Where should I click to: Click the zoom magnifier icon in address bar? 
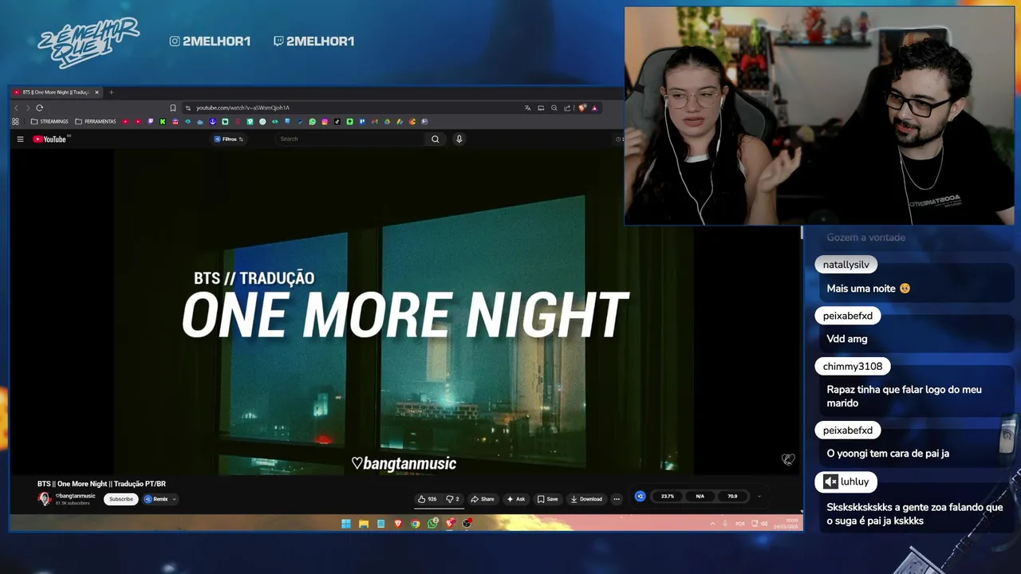click(x=554, y=108)
